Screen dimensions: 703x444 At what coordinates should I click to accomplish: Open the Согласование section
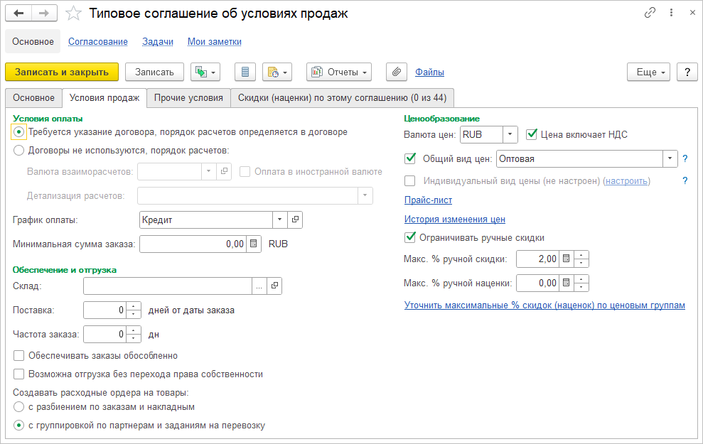coord(98,42)
